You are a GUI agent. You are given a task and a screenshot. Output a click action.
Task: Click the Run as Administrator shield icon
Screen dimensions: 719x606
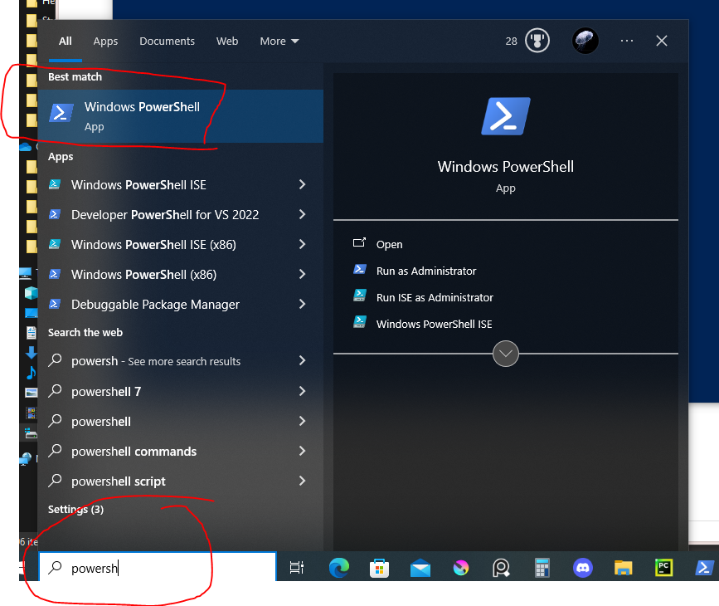pos(360,270)
